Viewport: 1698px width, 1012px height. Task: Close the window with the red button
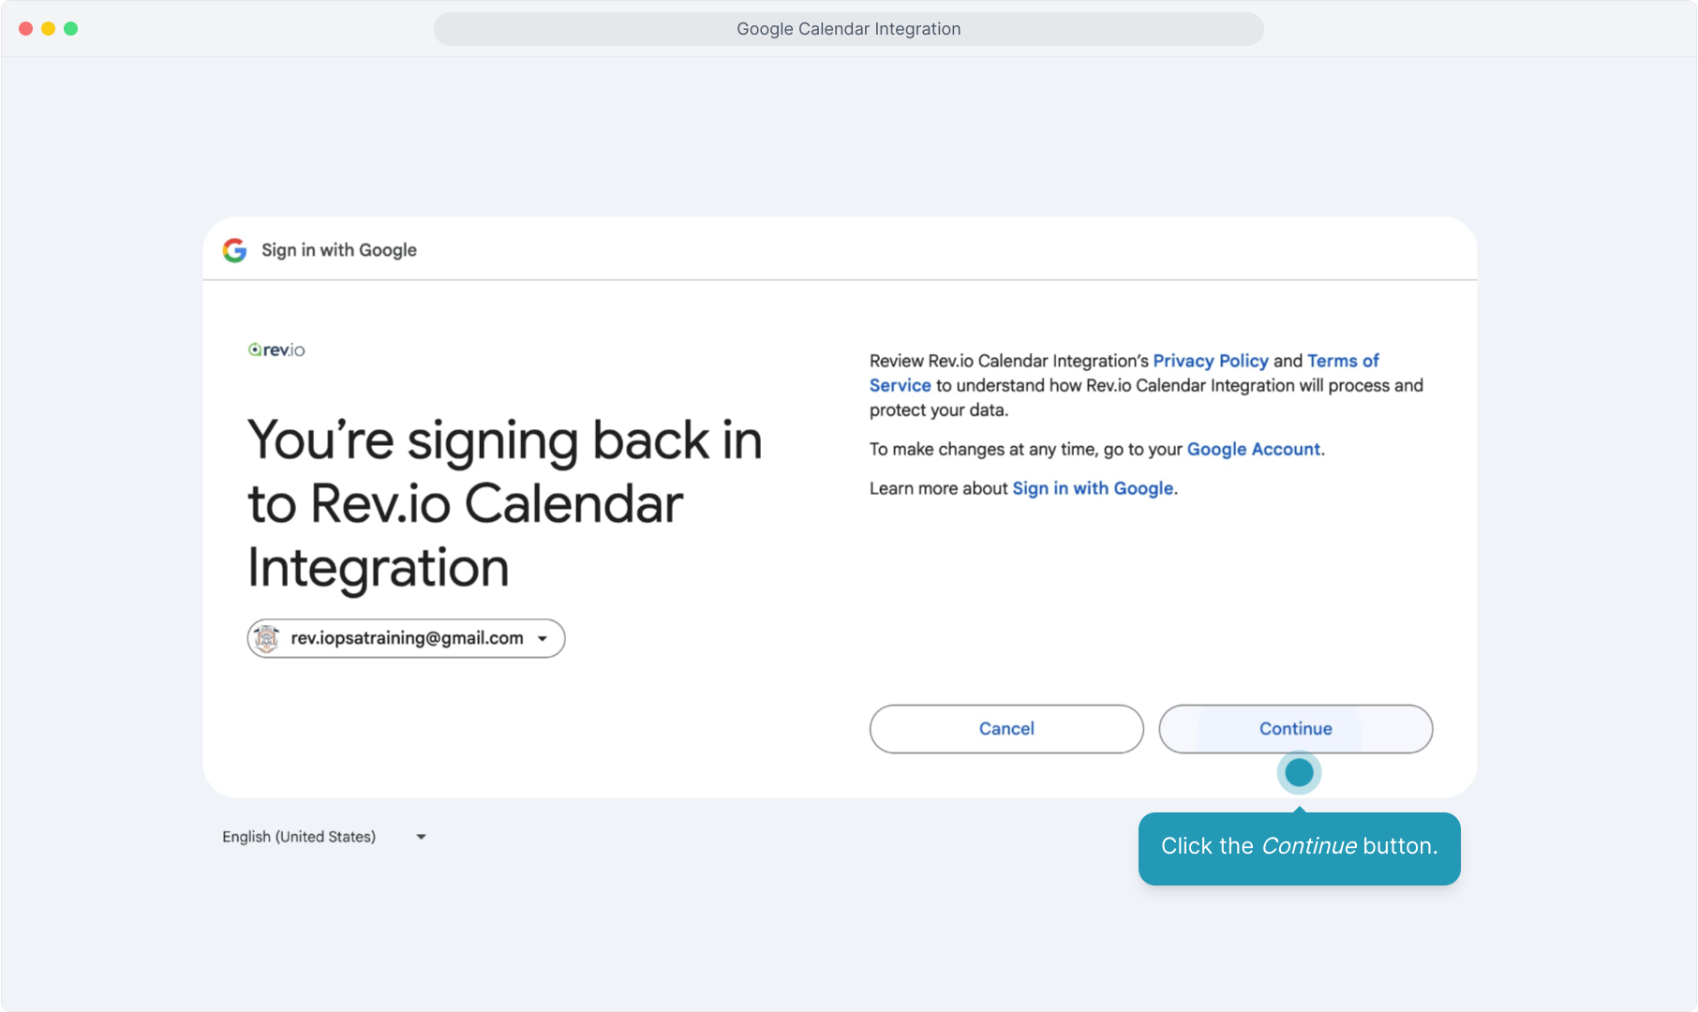[x=26, y=29]
